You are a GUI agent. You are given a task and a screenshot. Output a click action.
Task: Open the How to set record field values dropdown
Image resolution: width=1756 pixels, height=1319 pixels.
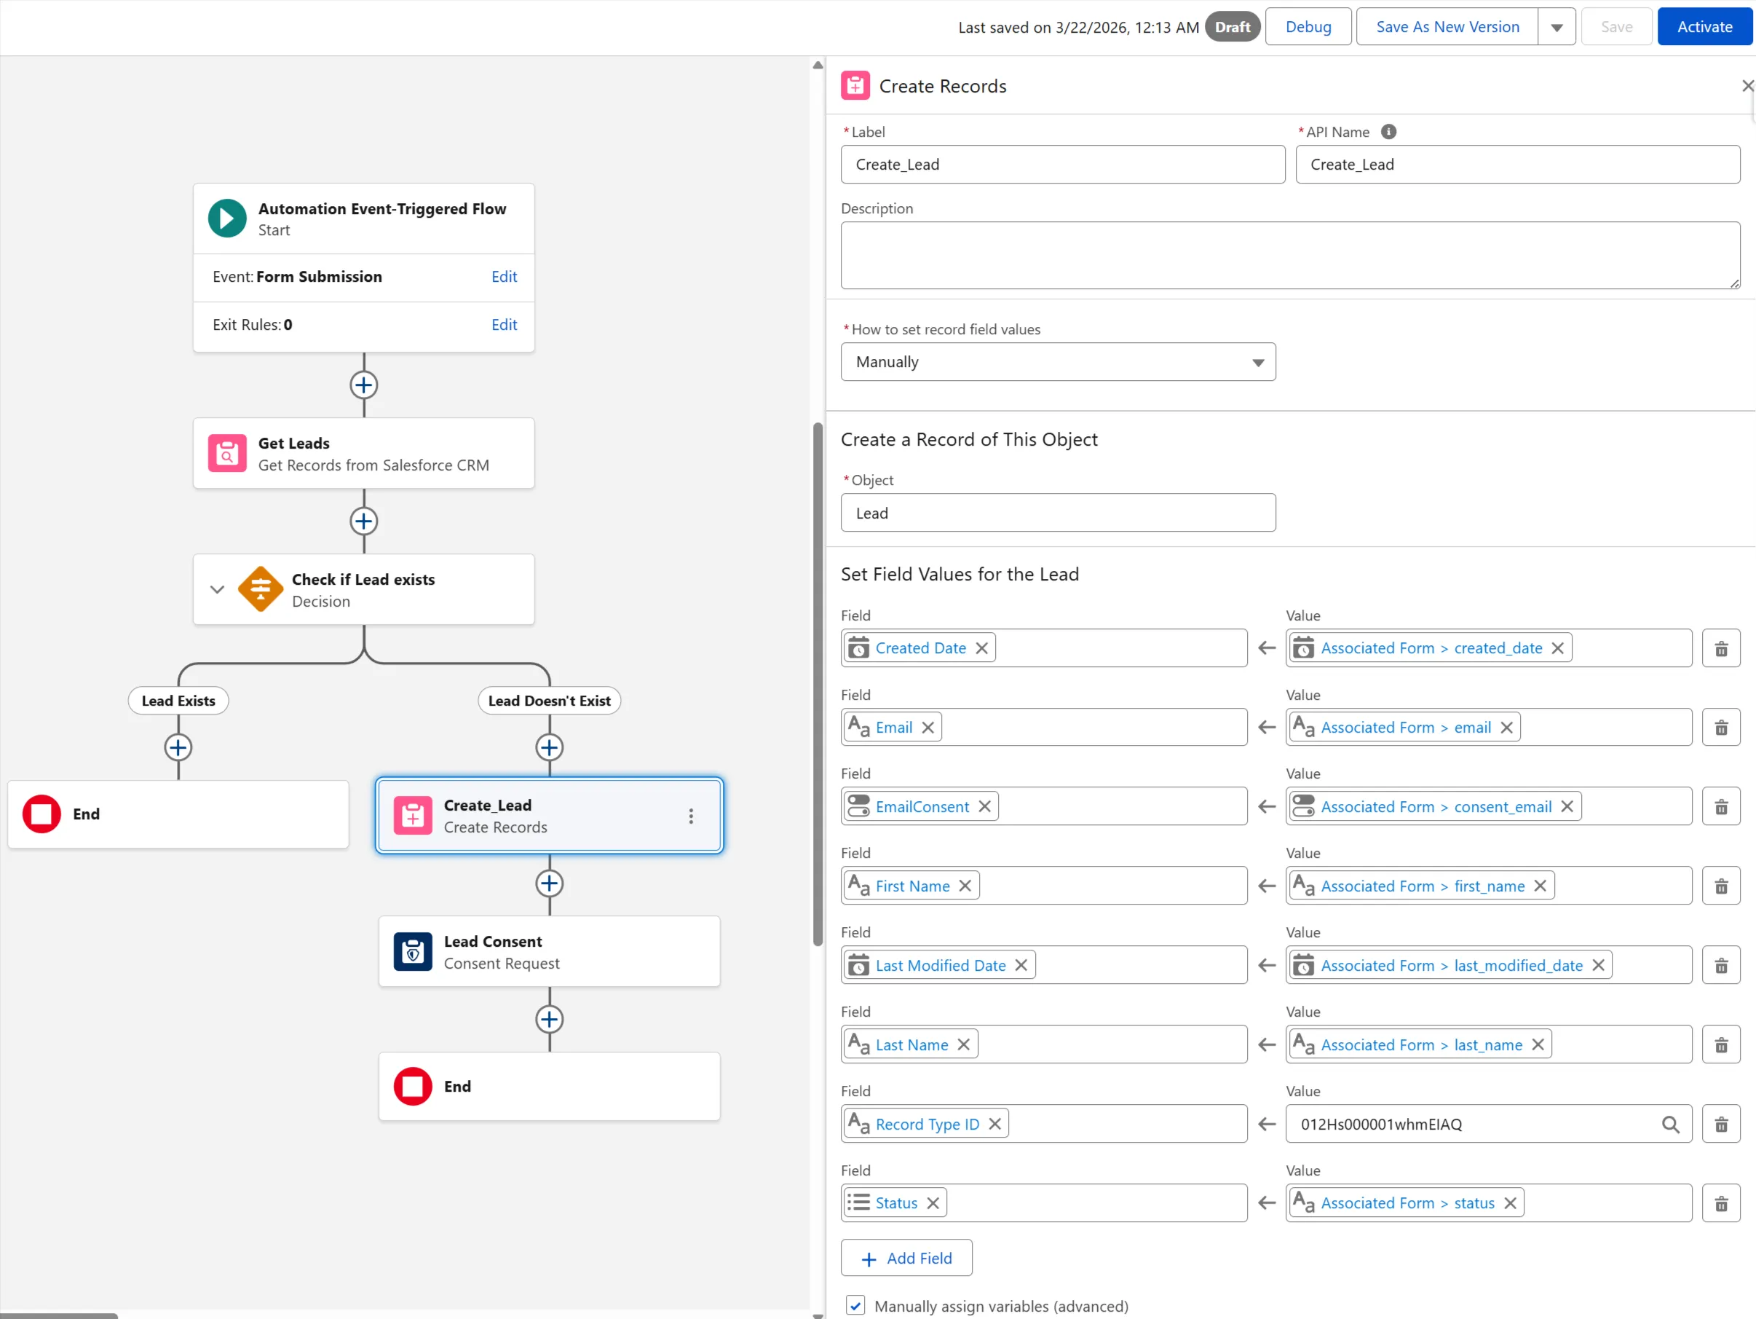coord(1059,362)
